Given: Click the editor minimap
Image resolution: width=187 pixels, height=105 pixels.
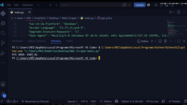Looking at the screenshot, I should click(x=177, y=29).
